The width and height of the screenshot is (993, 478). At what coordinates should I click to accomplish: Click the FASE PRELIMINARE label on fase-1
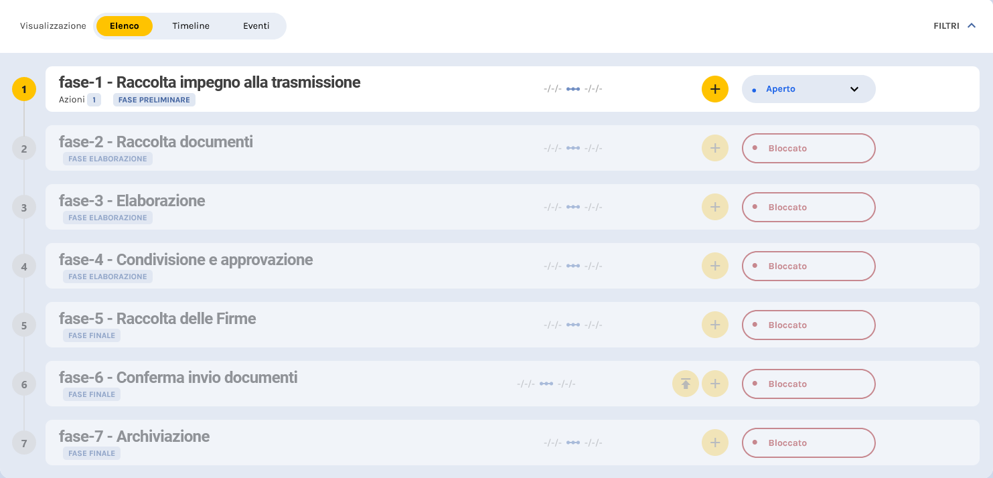click(x=154, y=99)
